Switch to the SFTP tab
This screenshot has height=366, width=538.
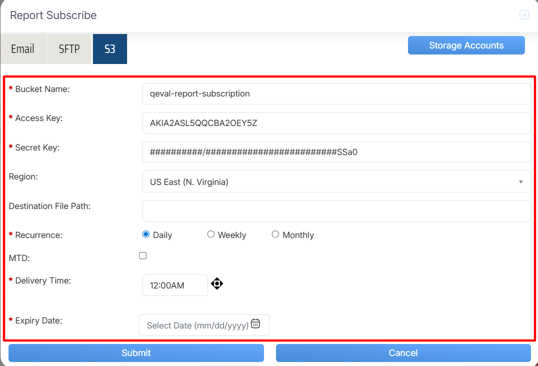[69, 48]
